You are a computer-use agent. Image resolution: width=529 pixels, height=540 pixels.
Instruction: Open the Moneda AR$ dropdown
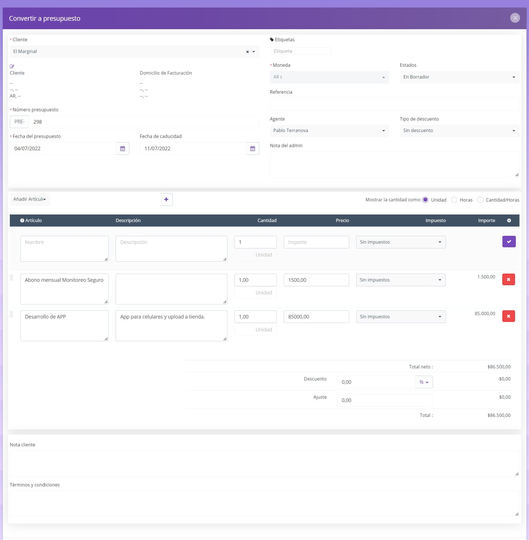click(329, 77)
